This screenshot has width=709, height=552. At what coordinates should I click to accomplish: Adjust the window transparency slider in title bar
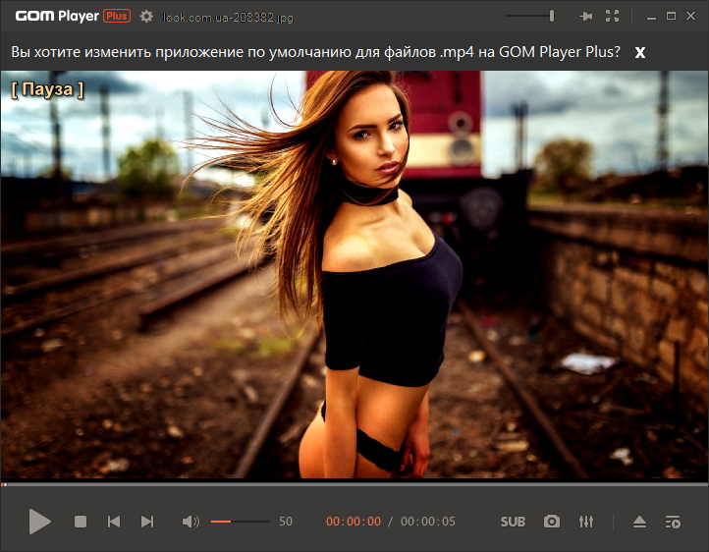click(x=530, y=16)
